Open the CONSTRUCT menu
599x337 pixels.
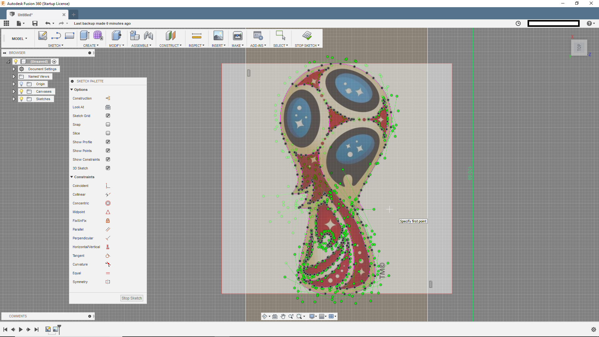coord(170,46)
